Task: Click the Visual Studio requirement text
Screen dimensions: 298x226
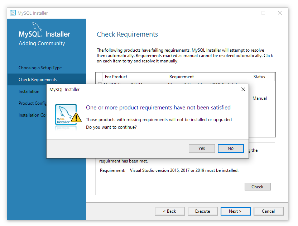Action: coord(184,170)
